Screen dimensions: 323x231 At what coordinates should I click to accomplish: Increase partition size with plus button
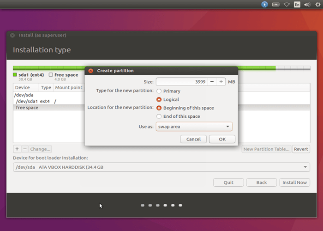pyautogui.click(x=221, y=82)
